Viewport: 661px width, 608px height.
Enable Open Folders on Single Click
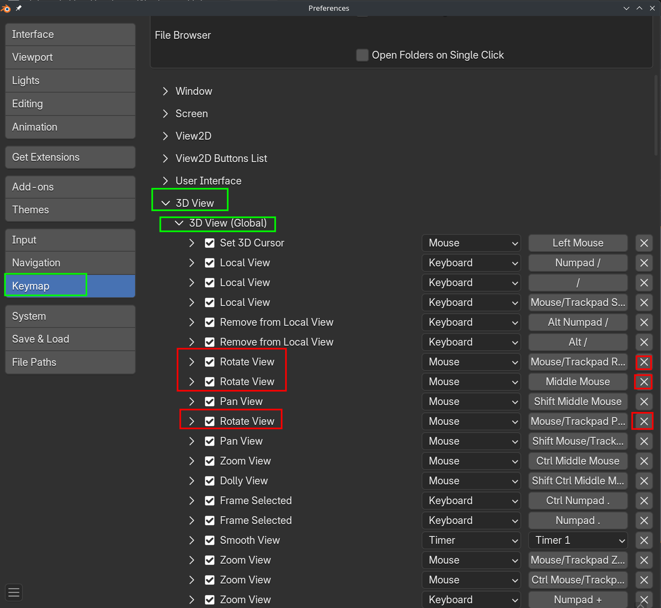point(363,55)
